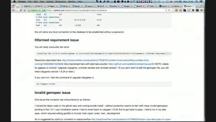
Task: Open the View menu
Action: pos(42,1)
